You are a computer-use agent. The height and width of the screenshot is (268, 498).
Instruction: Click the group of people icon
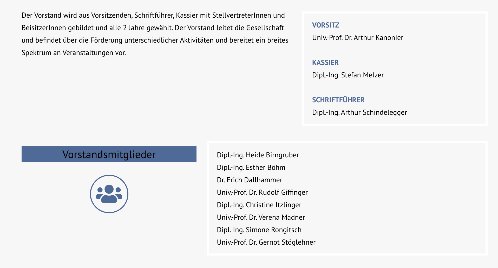(x=109, y=194)
